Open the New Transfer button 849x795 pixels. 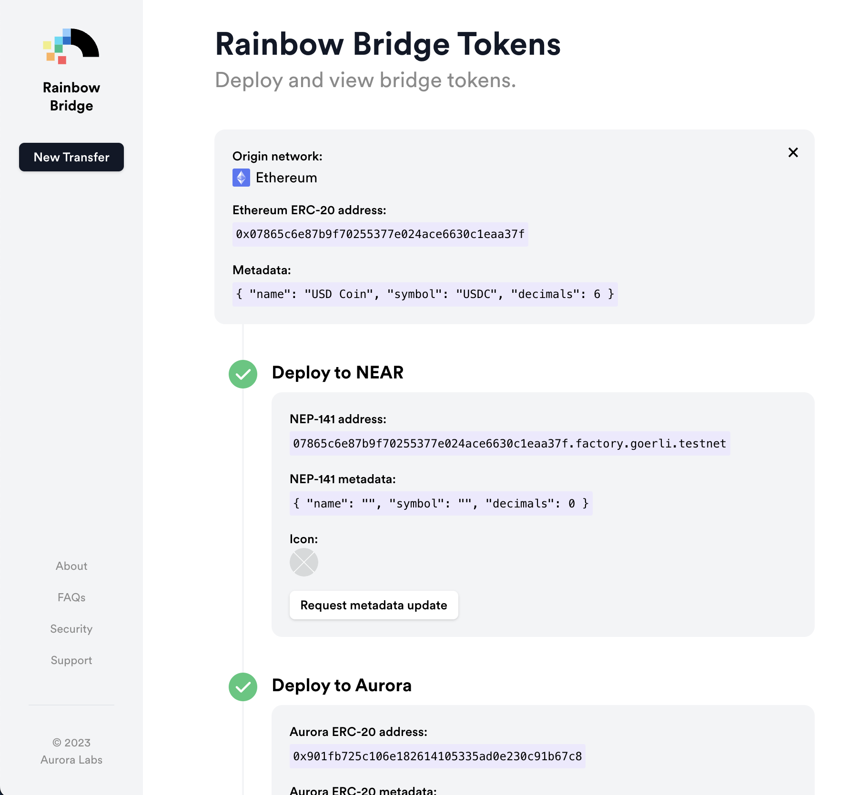tap(71, 157)
